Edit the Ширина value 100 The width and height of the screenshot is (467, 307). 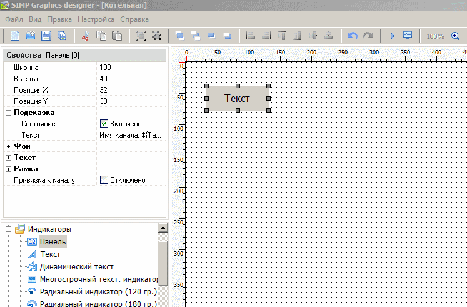pyautogui.click(x=131, y=68)
